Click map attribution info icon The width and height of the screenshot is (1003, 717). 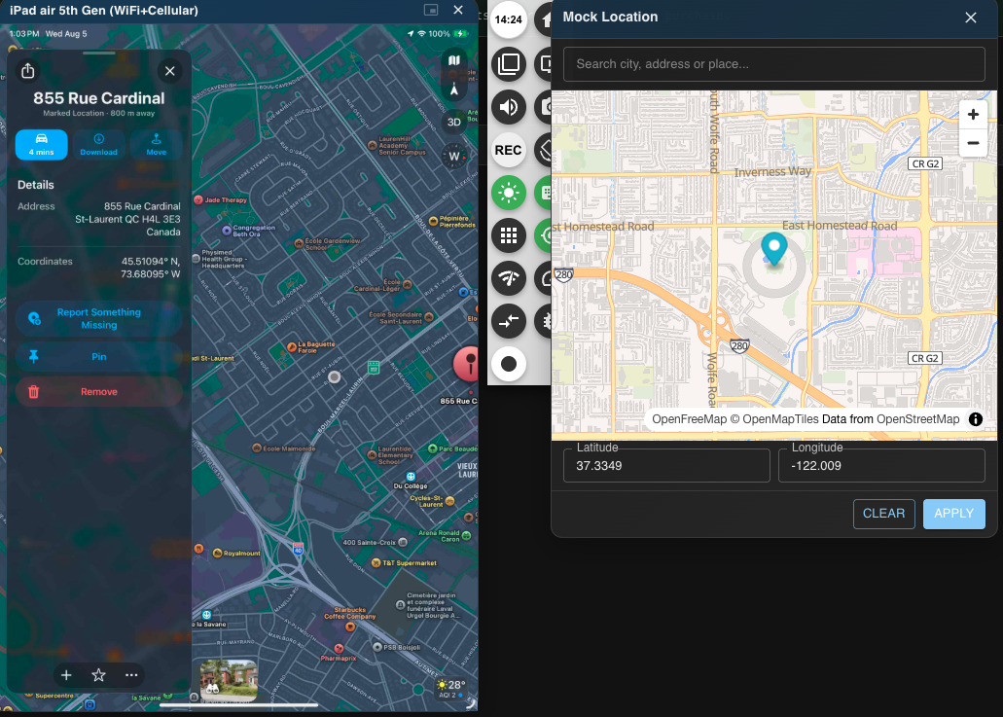coord(976,419)
